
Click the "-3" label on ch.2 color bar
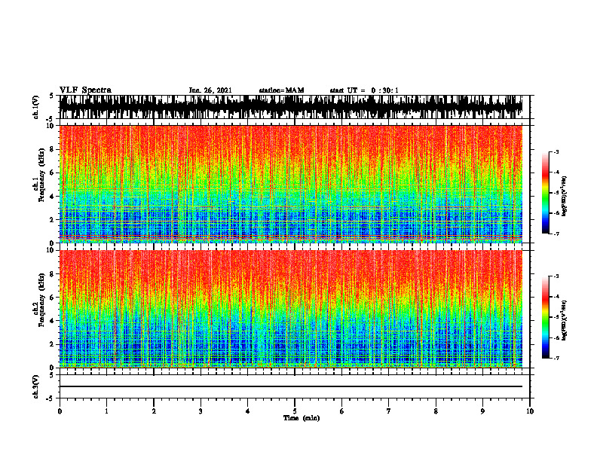556,276
